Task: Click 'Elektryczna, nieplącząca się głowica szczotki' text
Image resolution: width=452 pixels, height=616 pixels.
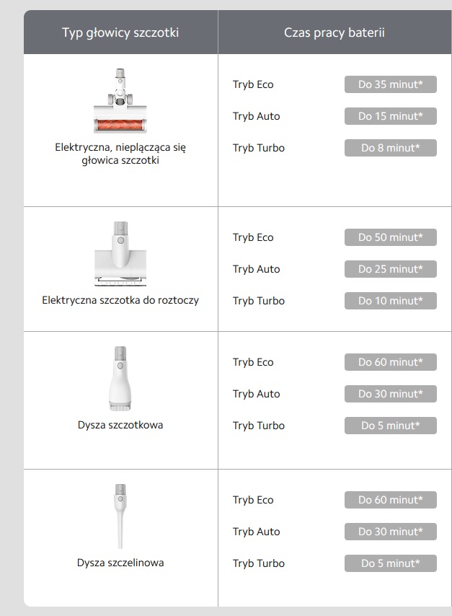Action: point(120,154)
